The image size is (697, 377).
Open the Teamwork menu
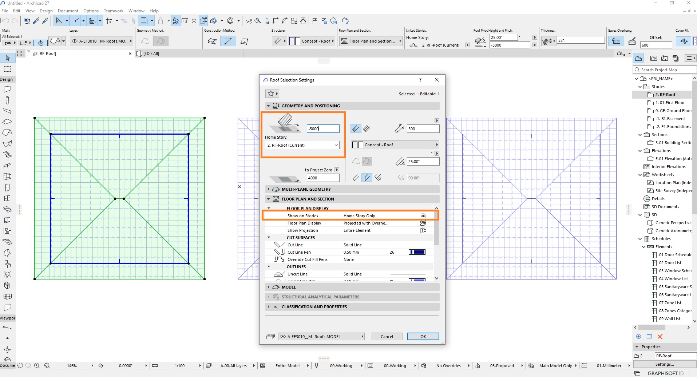point(114,11)
